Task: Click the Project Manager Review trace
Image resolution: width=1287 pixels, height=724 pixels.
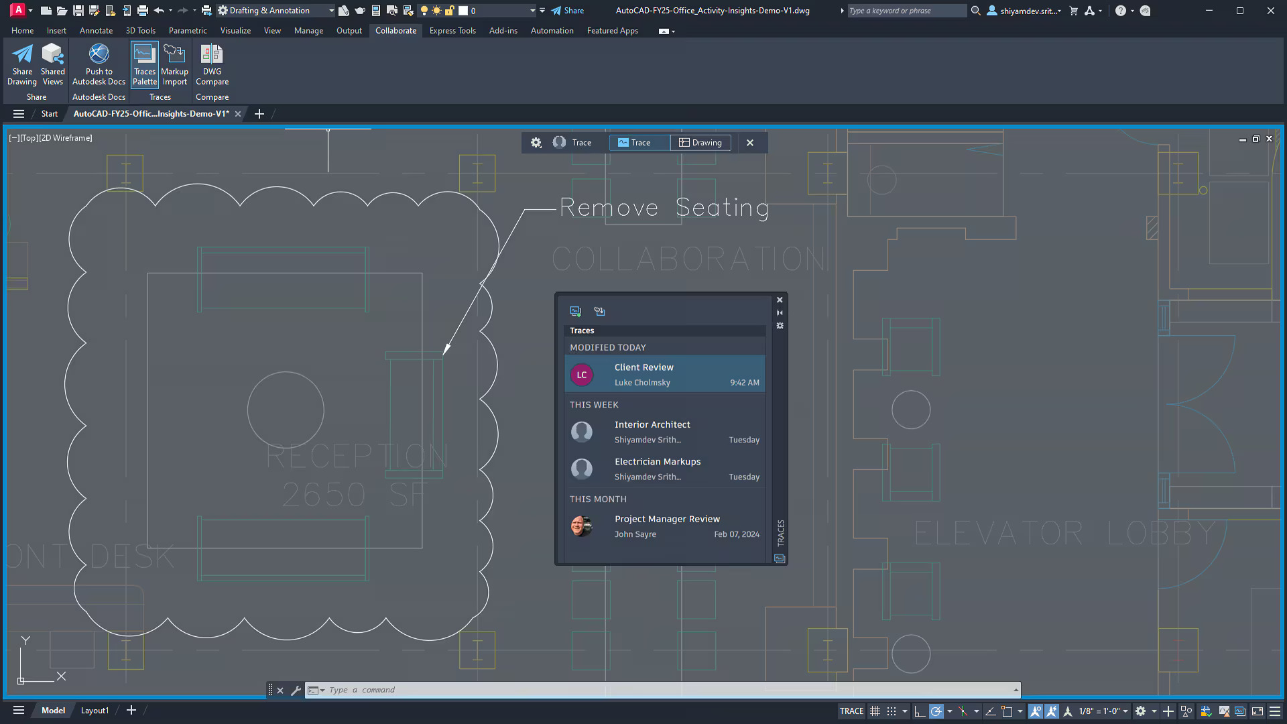Action: [668, 526]
